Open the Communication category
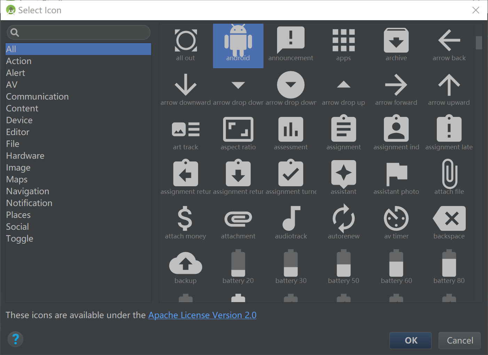Image resolution: width=488 pixels, height=355 pixels. click(x=78, y=96)
